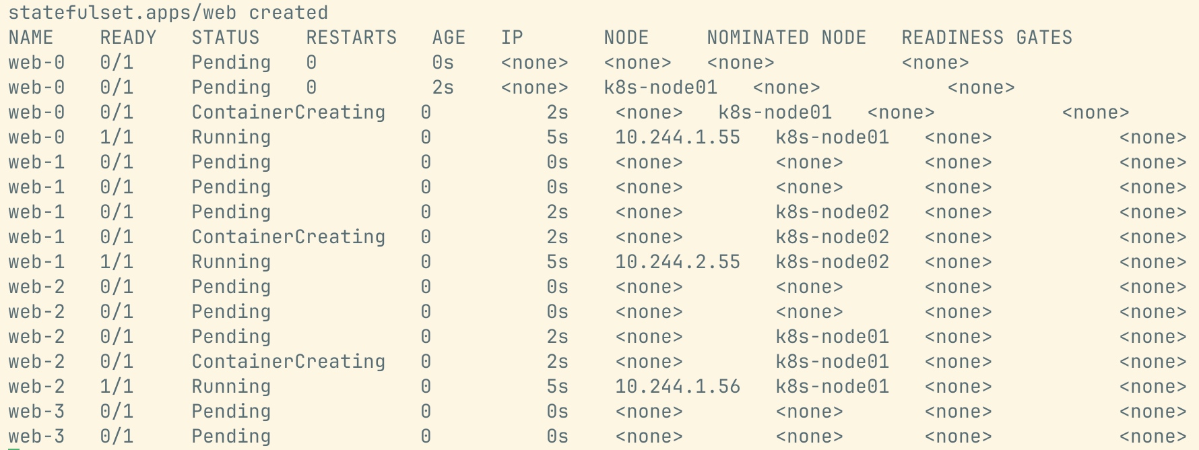1199x450 pixels.
Task: Click the IP address 10.244.1.56
Action: coord(677,387)
